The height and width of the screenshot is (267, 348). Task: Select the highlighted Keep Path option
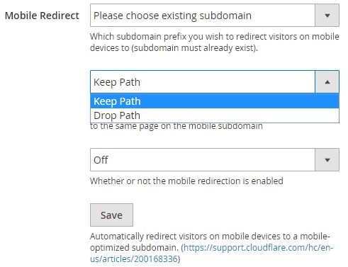[x=215, y=101]
